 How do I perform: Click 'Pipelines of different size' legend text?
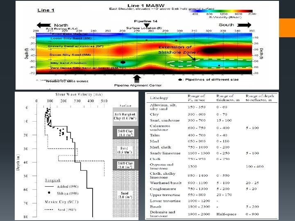pyautogui.click(x=212, y=80)
